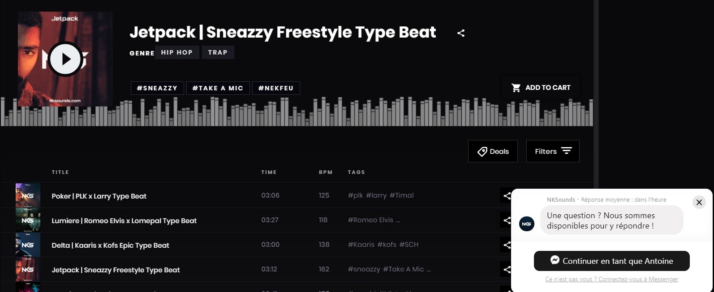The height and width of the screenshot is (292, 714).
Task: Click the #TAKE A MIC hashtag chip
Action: (218, 88)
